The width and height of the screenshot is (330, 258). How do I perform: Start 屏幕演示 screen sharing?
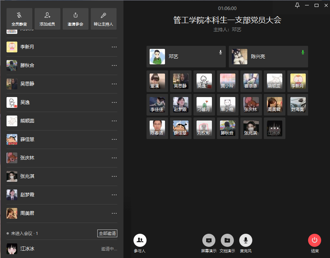tap(209, 240)
